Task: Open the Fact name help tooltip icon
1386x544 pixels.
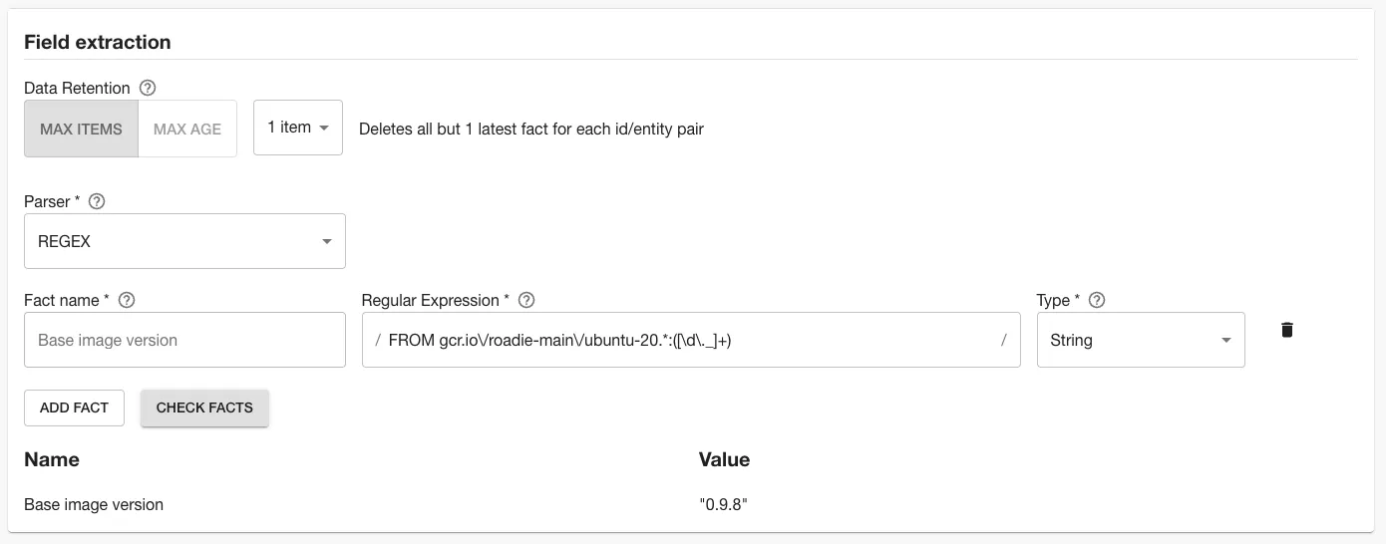Action: (127, 300)
